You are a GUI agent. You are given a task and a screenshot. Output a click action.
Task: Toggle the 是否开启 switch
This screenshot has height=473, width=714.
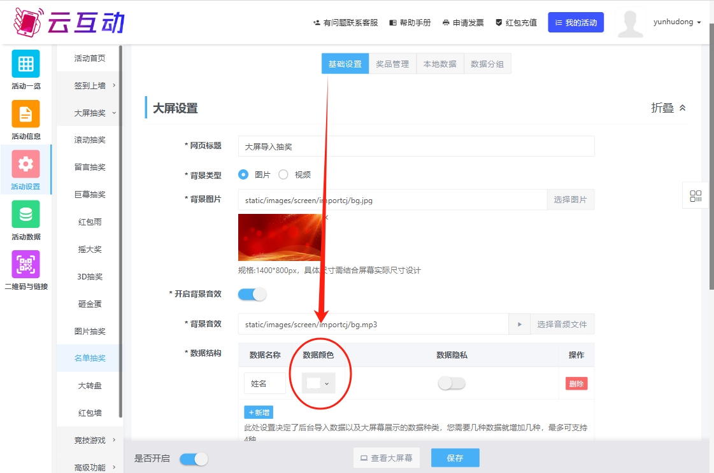(x=194, y=459)
